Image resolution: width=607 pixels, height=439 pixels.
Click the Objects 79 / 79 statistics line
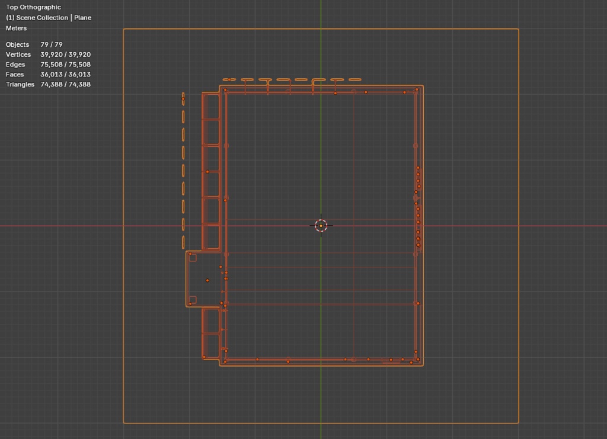point(36,44)
